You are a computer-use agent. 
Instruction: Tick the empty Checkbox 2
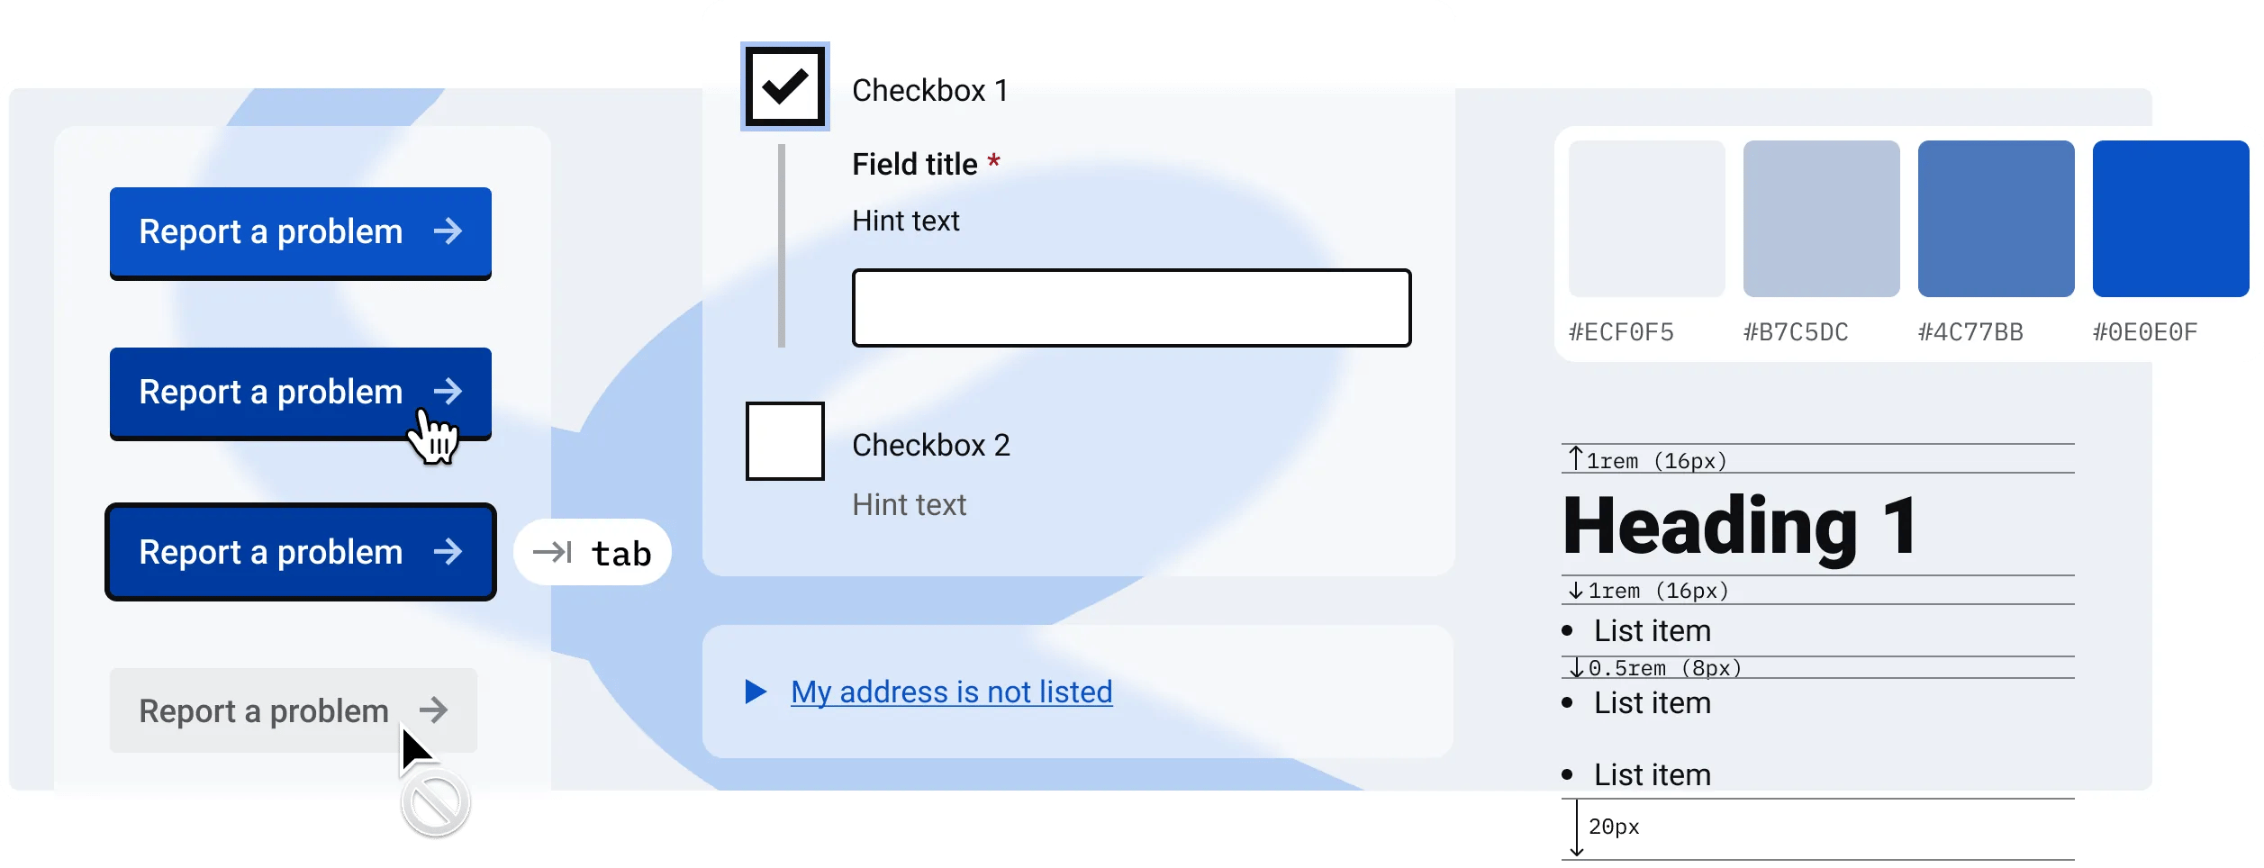click(785, 441)
